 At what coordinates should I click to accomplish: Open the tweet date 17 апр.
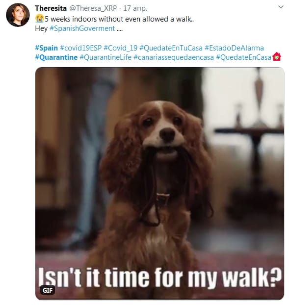(135, 8)
